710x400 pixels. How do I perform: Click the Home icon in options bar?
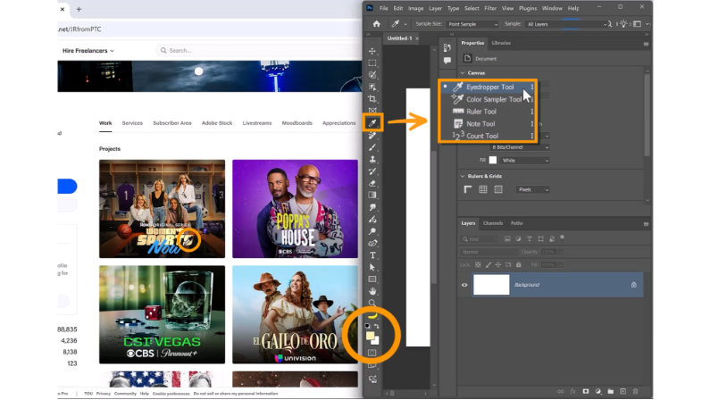[x=376, y=24]
